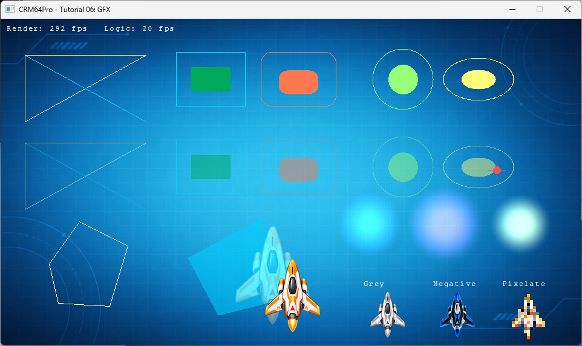Click the Negative label

pyautogui.click(x=454, y=284)
